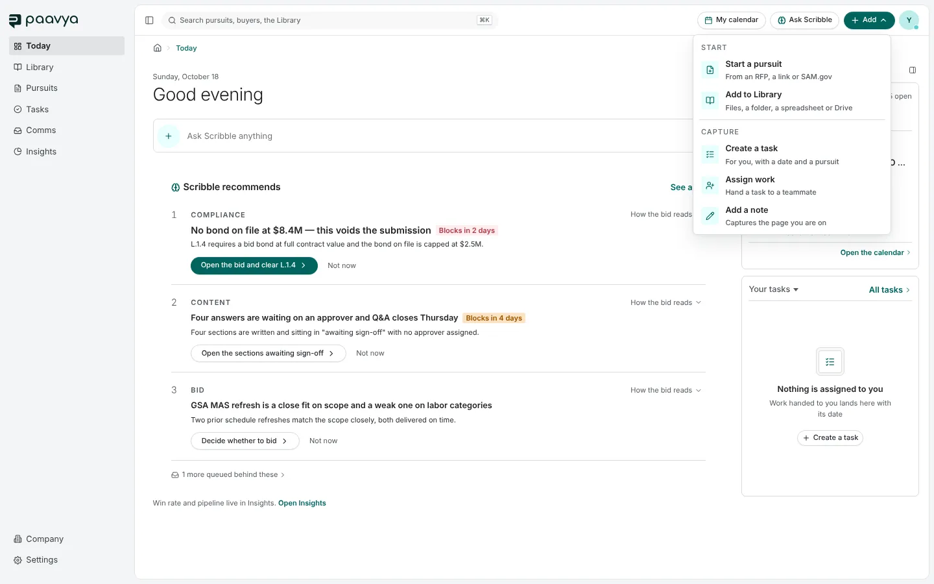934x584 pixels.
Task: Click the Start a pursuit document icon
Action: (710, 70)
